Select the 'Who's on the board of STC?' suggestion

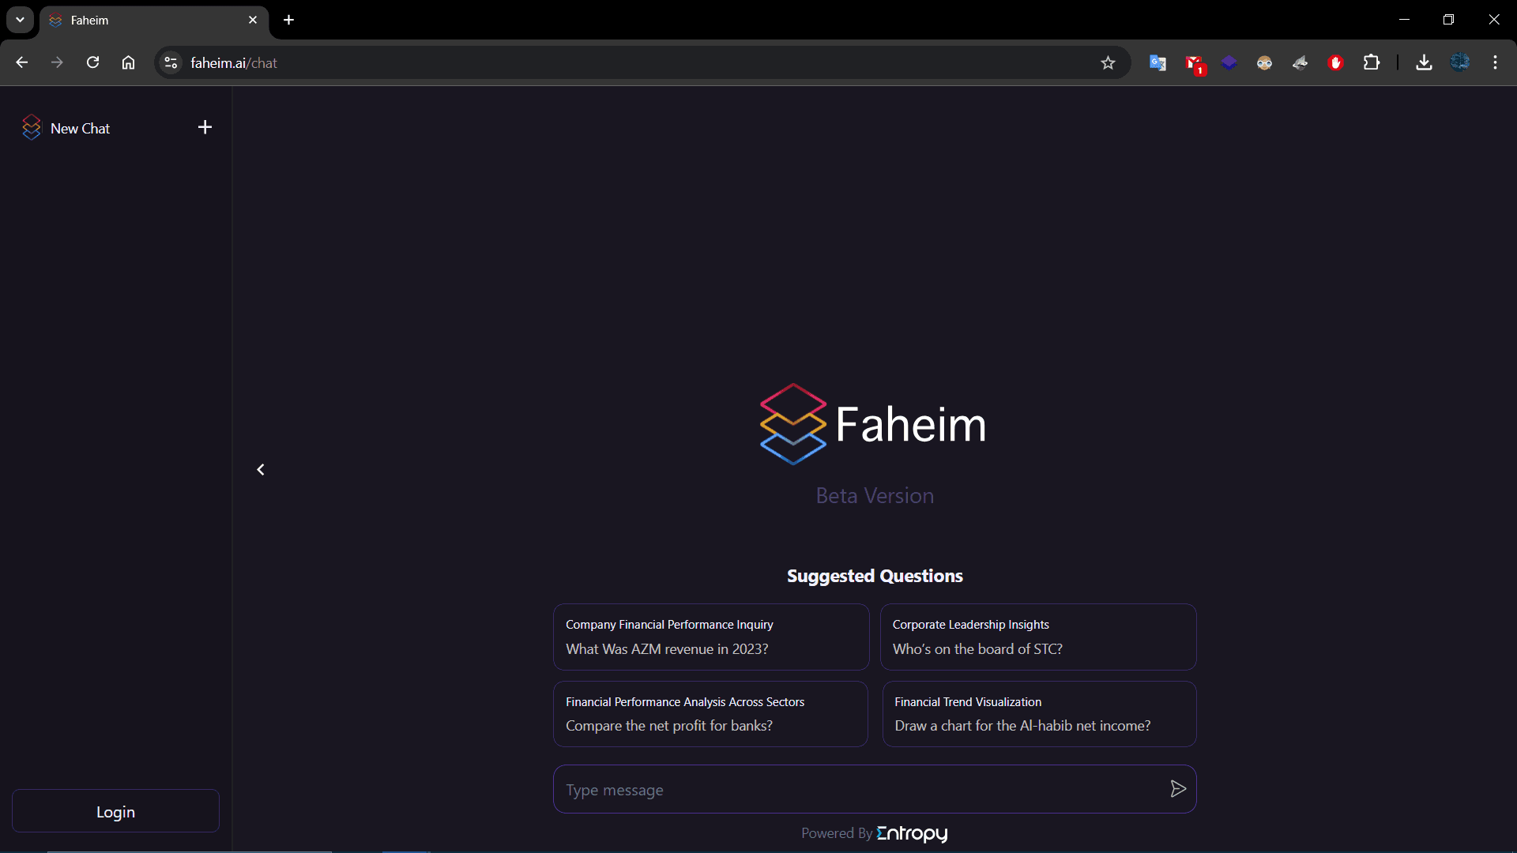click(1038, 637)
